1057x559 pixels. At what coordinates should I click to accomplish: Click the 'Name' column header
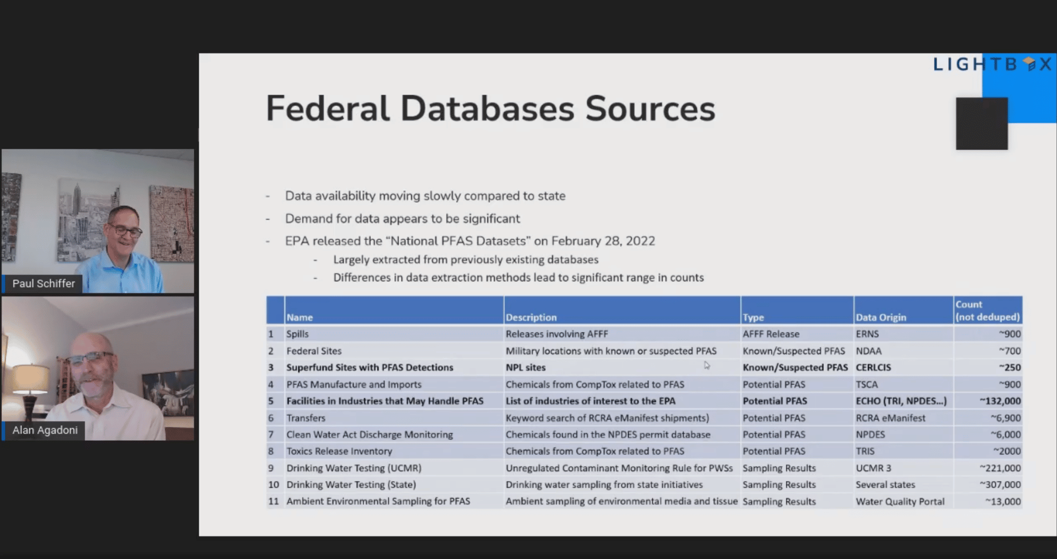pyautogui.click(x=394, y=310)
